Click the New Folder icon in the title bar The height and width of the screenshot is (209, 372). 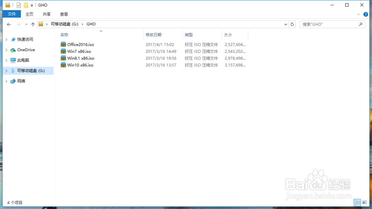(26, 5)
